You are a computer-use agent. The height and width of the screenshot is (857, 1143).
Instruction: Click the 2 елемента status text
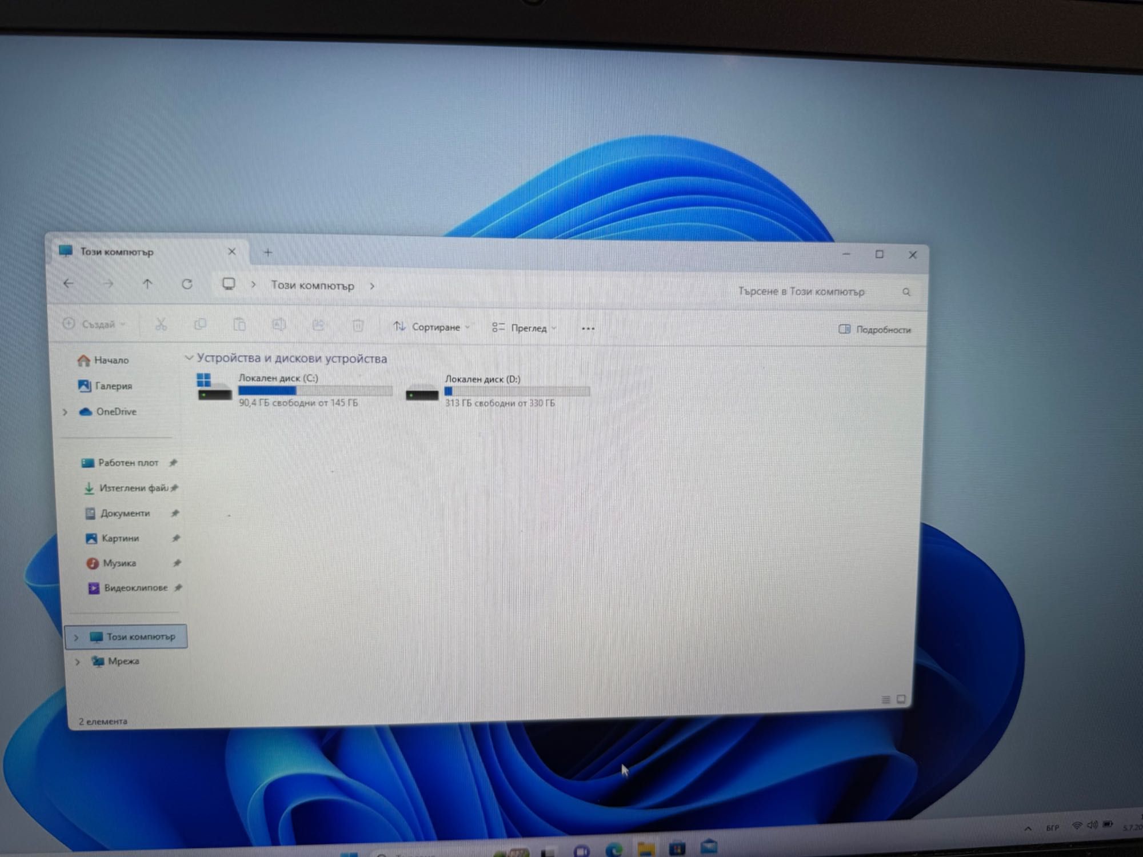[x=103, y=722]
